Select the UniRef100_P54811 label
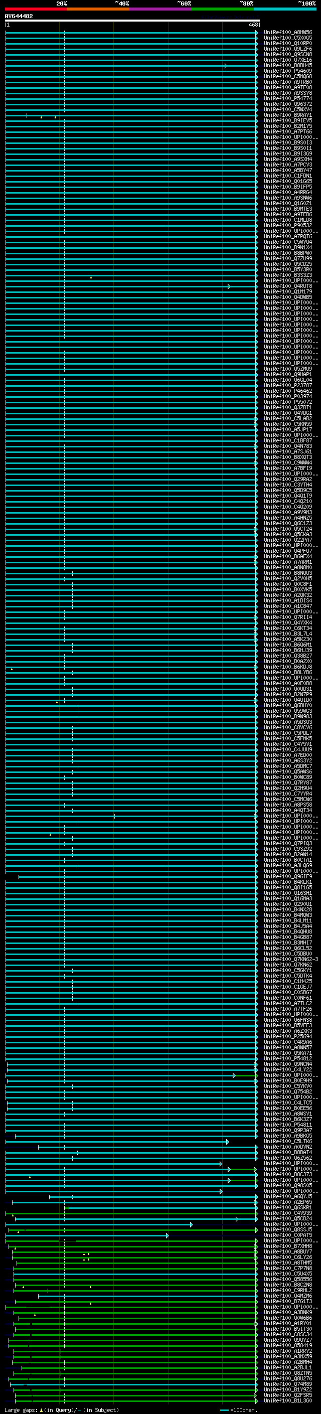Image resolution: width=321 pixels, height=1414 pixels. (x=288, y=1125)
